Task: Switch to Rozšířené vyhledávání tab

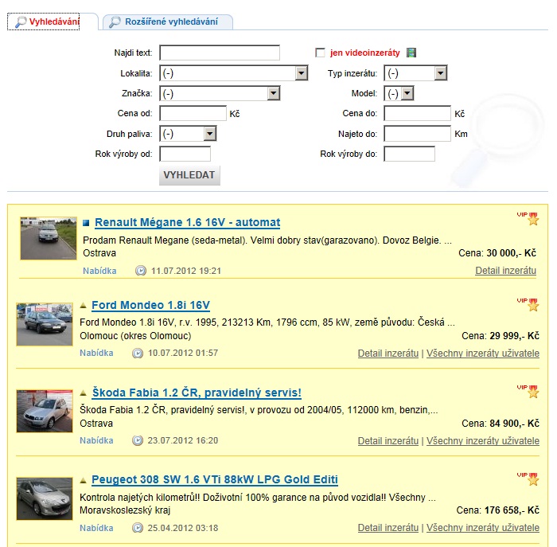Action: (170, 21)
